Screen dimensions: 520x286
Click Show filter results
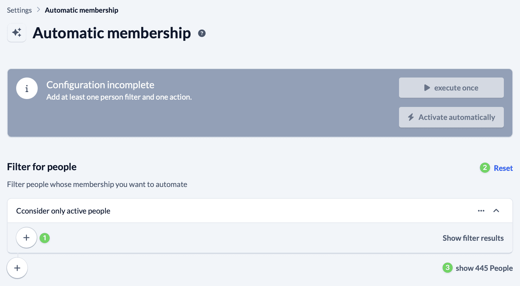pos(473,238)
